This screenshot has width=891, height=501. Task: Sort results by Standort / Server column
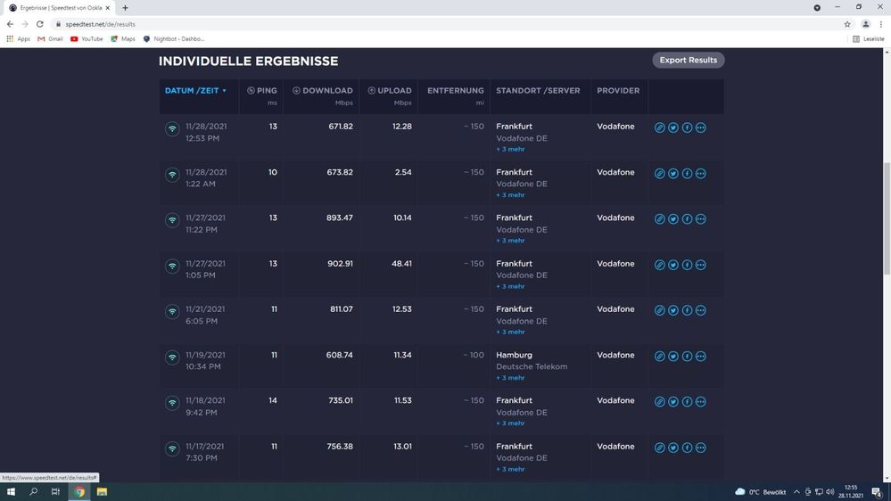pos(538,90)
